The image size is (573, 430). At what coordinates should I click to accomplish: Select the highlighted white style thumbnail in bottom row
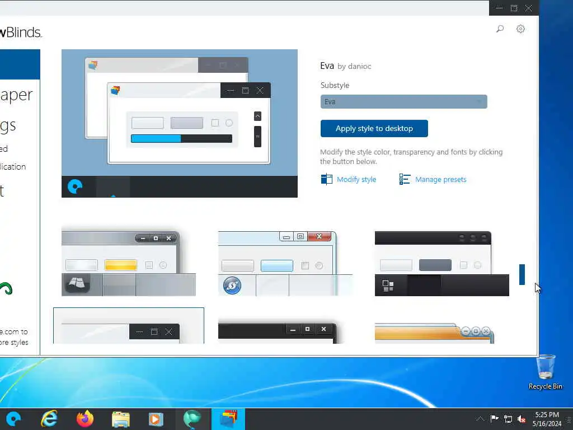point(129,326)
